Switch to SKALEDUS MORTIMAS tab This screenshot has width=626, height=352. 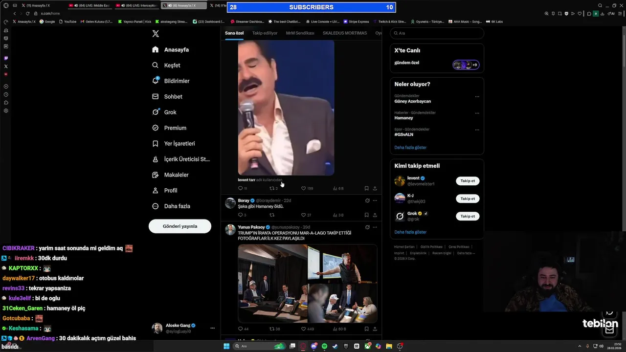(345, 33)
